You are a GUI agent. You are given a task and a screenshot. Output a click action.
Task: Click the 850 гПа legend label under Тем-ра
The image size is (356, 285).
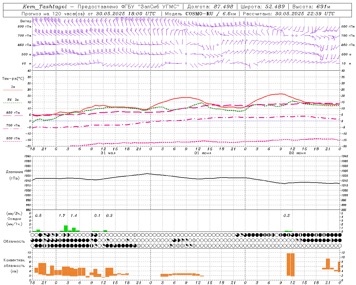13,113
